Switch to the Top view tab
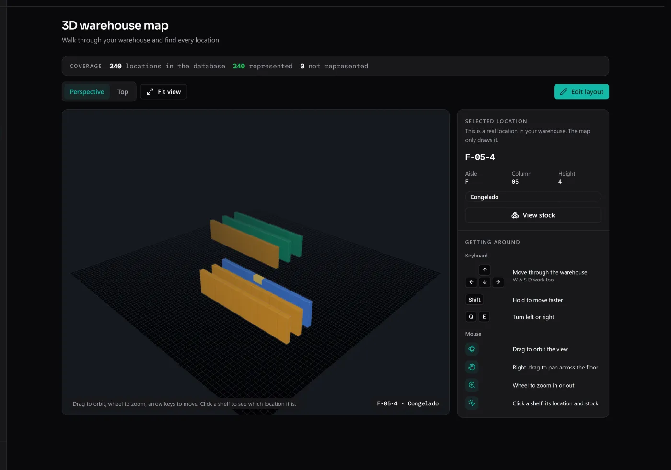This screenshot has height=470, width=671. pyautogui.click(x=123, y=92)
